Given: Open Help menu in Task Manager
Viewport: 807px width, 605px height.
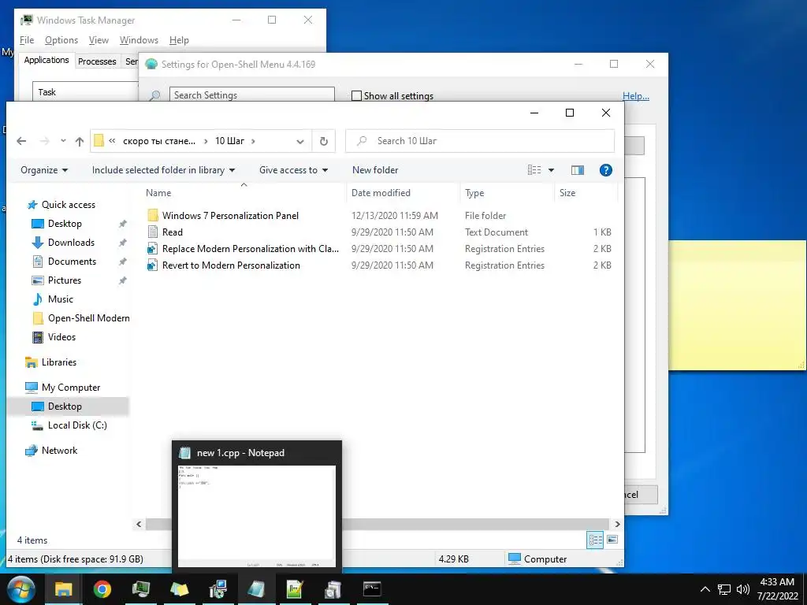Looking at the screenshot, I should [x=179, y=40].
